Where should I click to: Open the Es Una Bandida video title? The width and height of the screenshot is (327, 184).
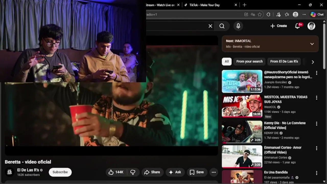(x=276, y=172)
